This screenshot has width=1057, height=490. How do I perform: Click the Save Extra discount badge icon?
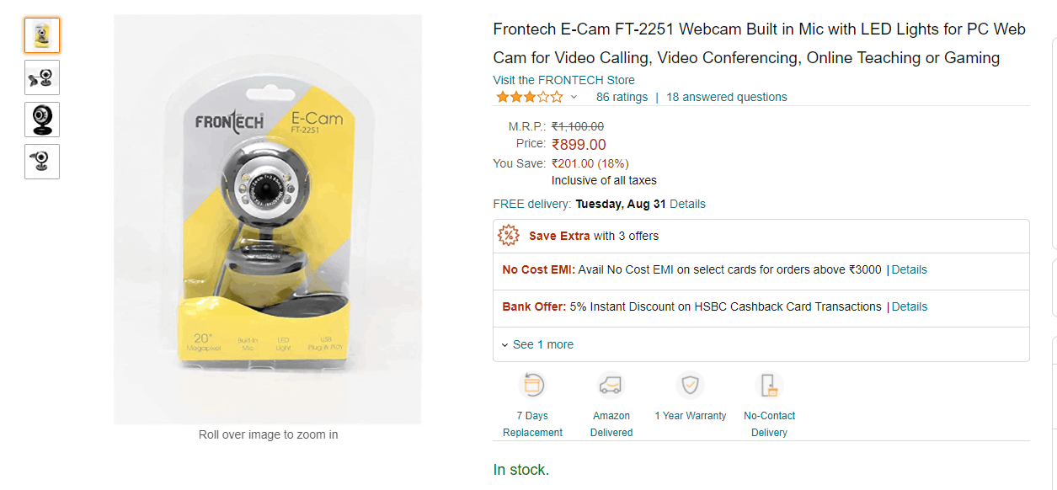click(x=509, y=236)
